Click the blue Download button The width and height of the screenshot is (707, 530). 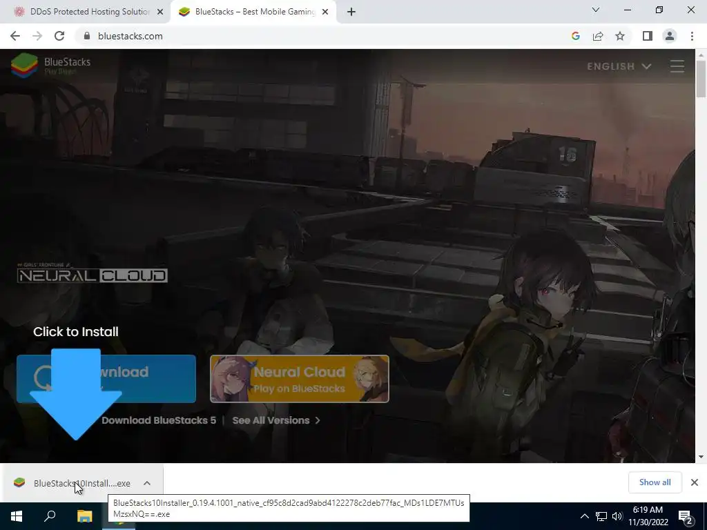pyautogui.click(x=106, y=379)
